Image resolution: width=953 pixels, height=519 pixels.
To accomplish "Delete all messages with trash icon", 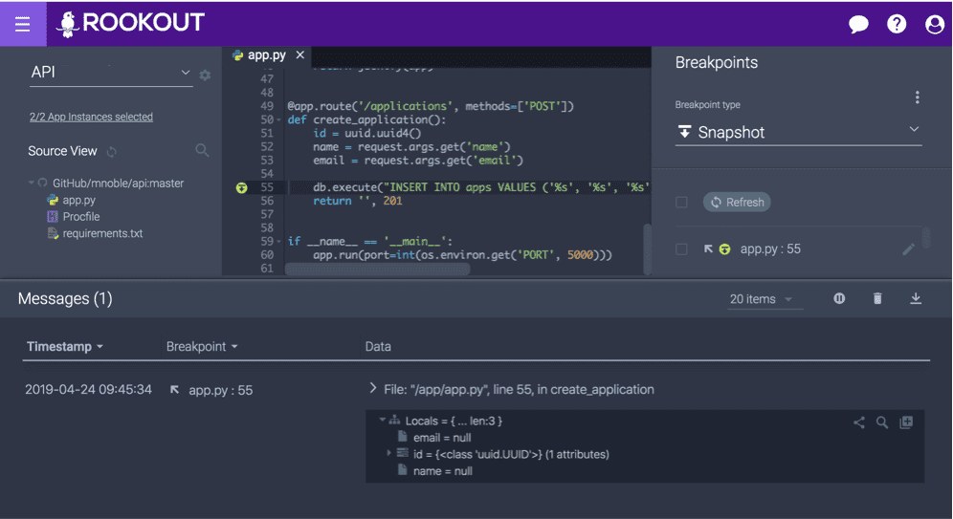I will pos(877,299).
